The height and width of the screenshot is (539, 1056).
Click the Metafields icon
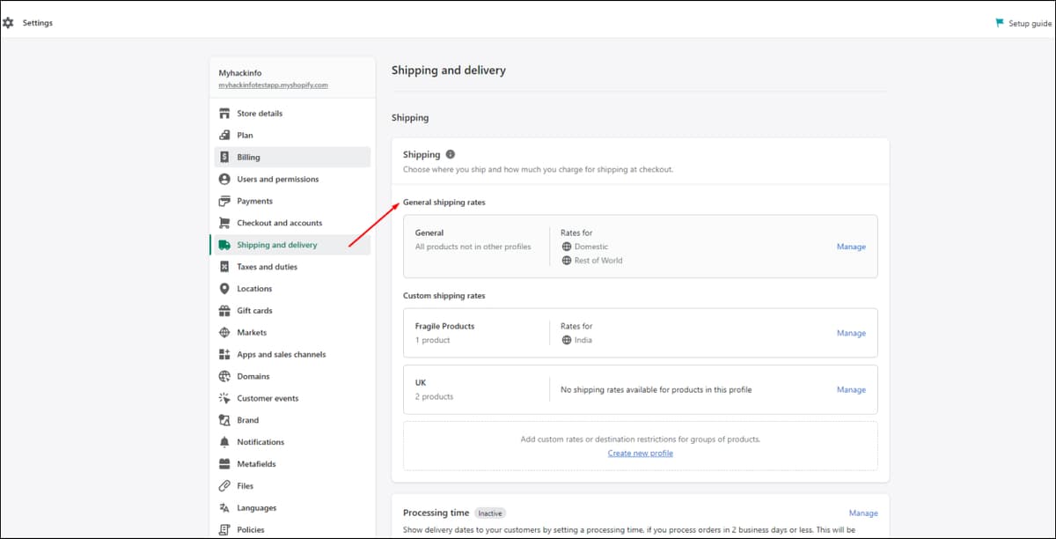[224, 464]
